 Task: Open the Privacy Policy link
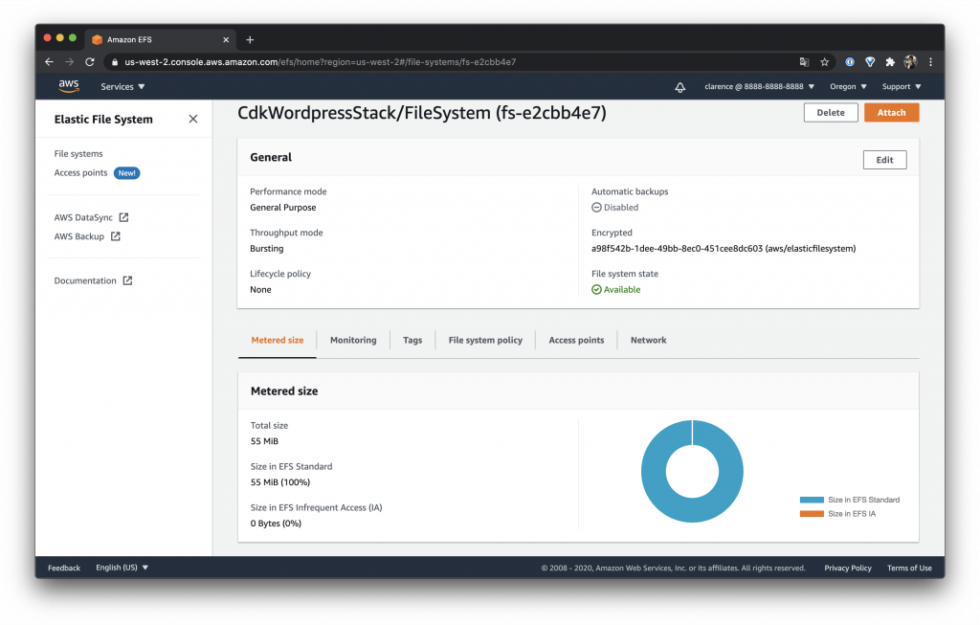click(x=848, y=569)
